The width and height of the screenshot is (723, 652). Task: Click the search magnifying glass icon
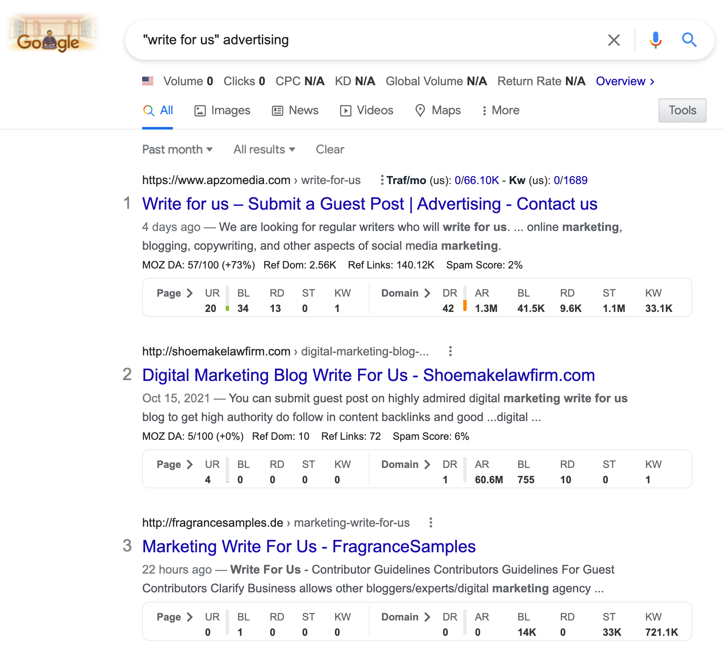pyautogui.click(x=689, y=40)
